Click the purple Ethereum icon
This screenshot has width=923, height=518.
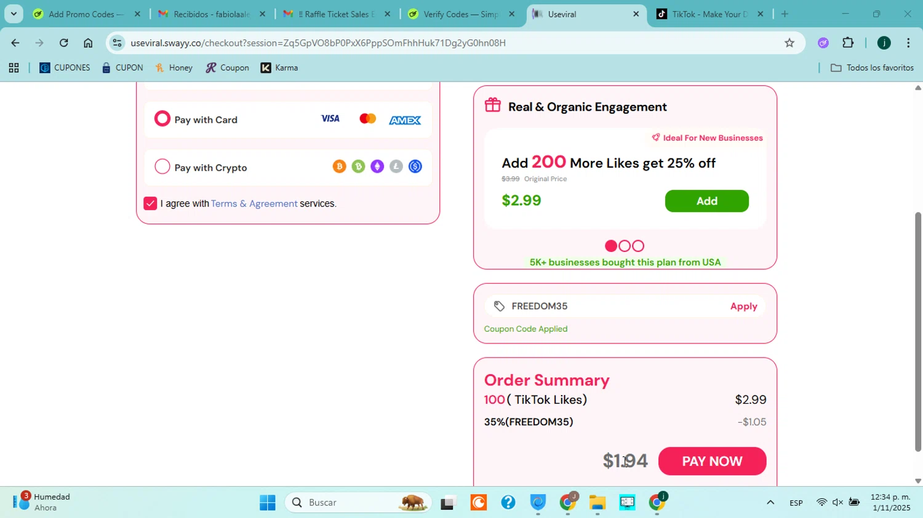click(377, 167)
